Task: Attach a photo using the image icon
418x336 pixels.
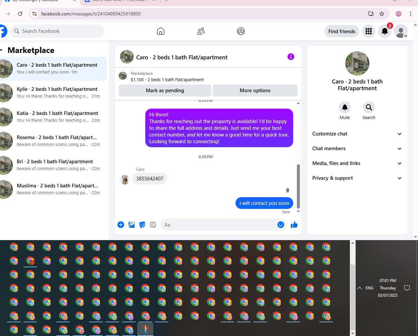Action: coord(132,225)
